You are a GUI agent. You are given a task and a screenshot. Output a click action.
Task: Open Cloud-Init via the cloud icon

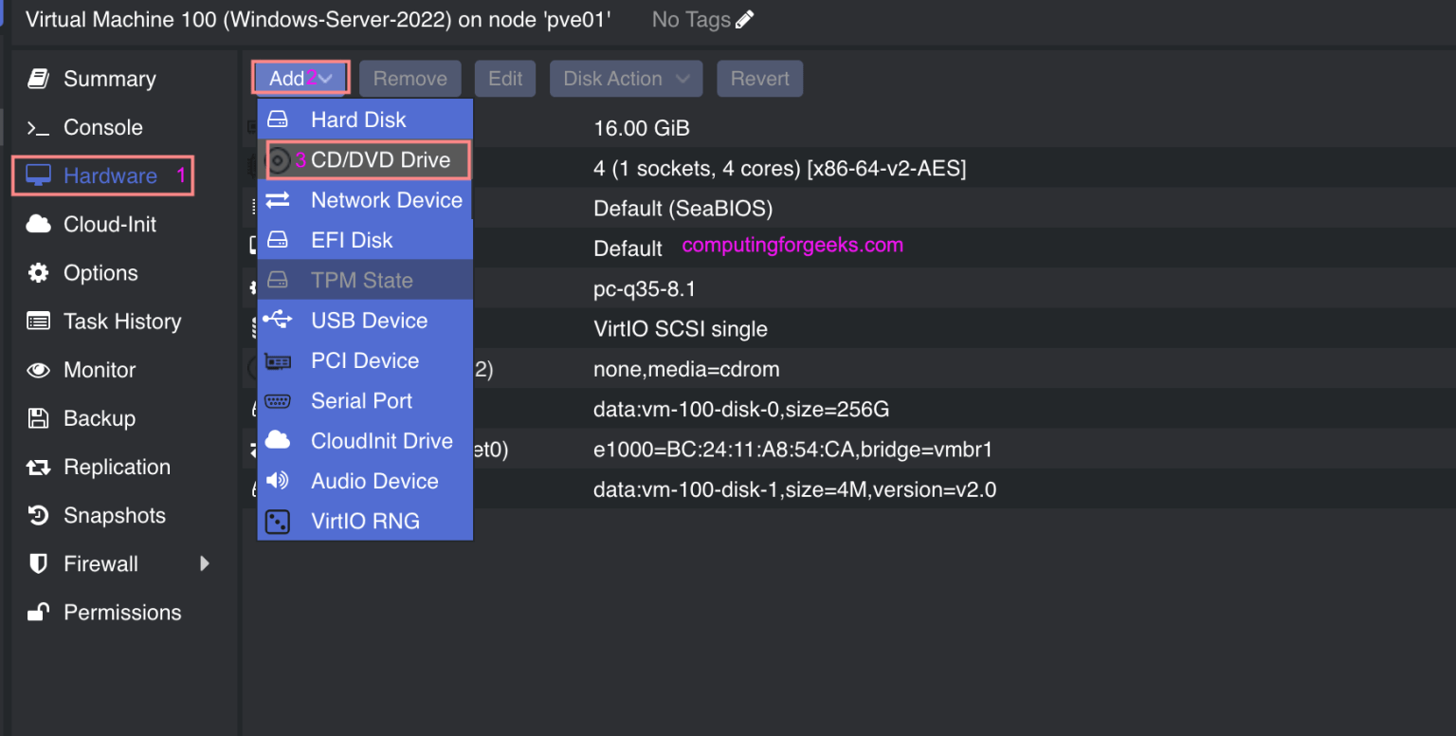pyautogui.click(x=38, y=224)
